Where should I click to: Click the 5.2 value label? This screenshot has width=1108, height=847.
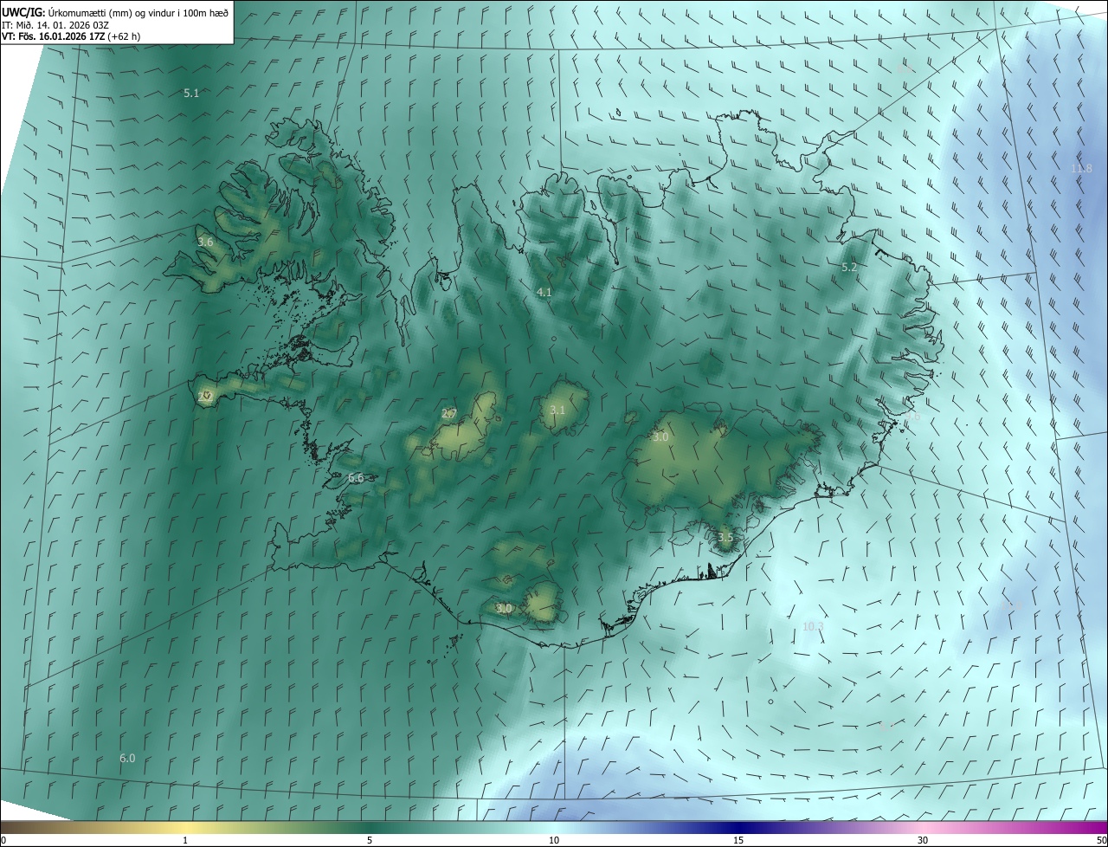pyautogui.click(x=849, y=268)
